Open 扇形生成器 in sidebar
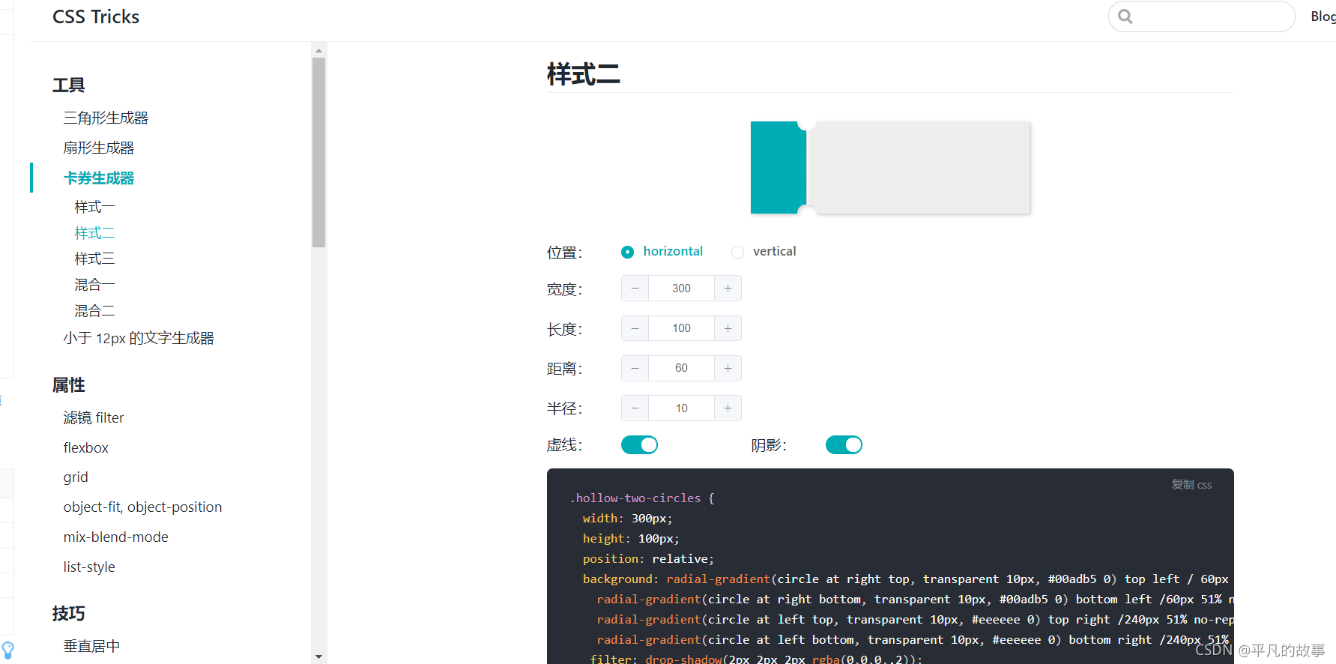 coord(99,148)
